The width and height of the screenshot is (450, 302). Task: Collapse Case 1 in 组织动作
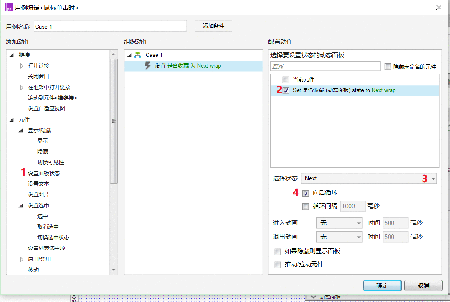[x=130, y=55]
